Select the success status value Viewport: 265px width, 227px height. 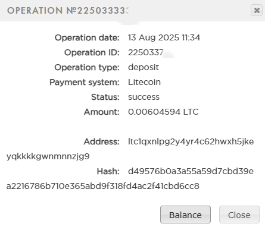click(144, 97)
